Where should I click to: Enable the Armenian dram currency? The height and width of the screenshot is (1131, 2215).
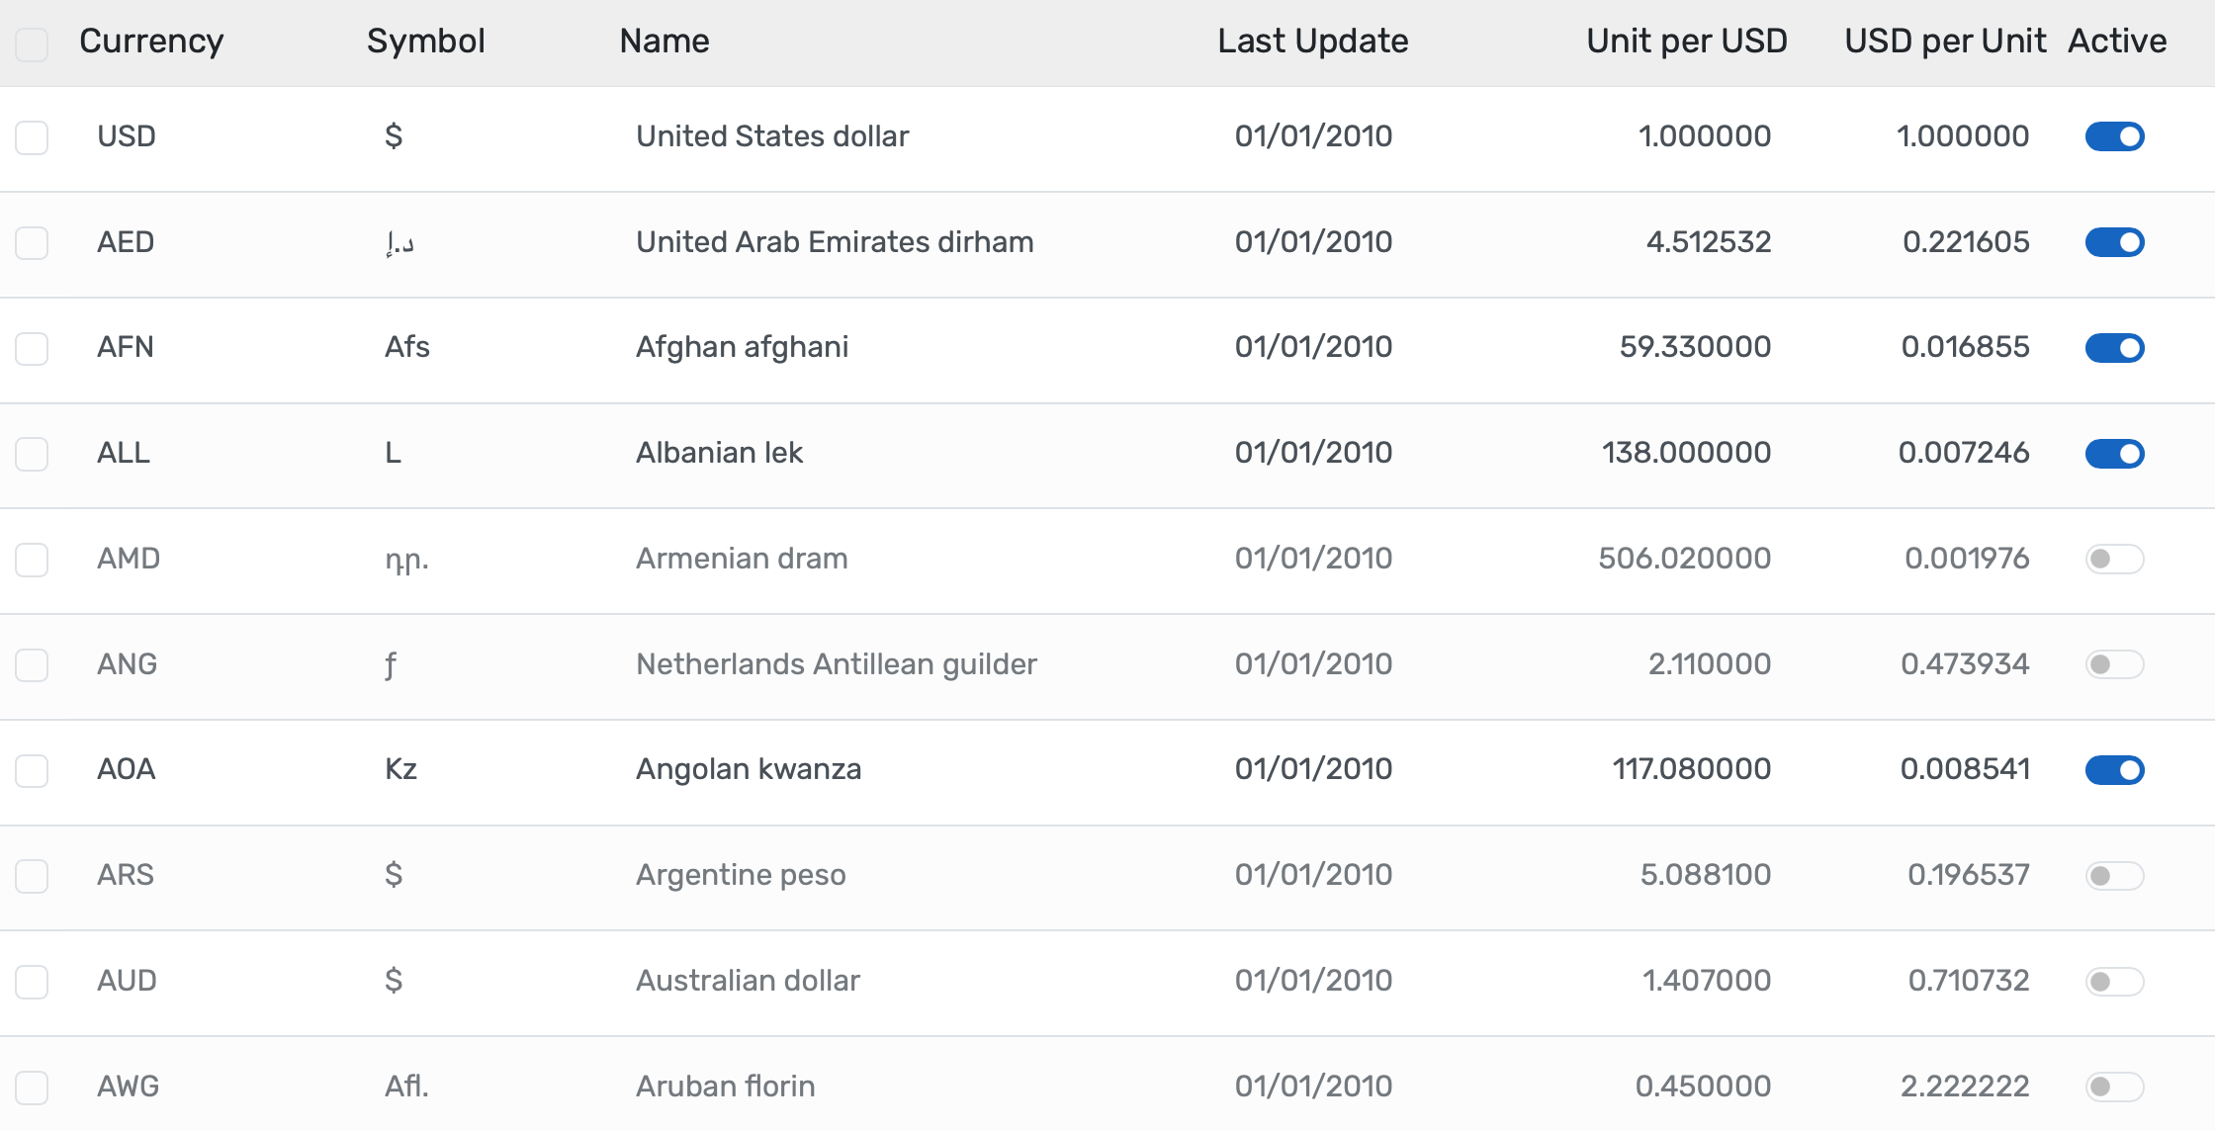2114,559
